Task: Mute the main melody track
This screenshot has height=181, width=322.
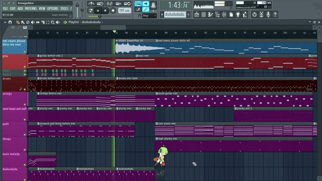Action: pos(25,165)
